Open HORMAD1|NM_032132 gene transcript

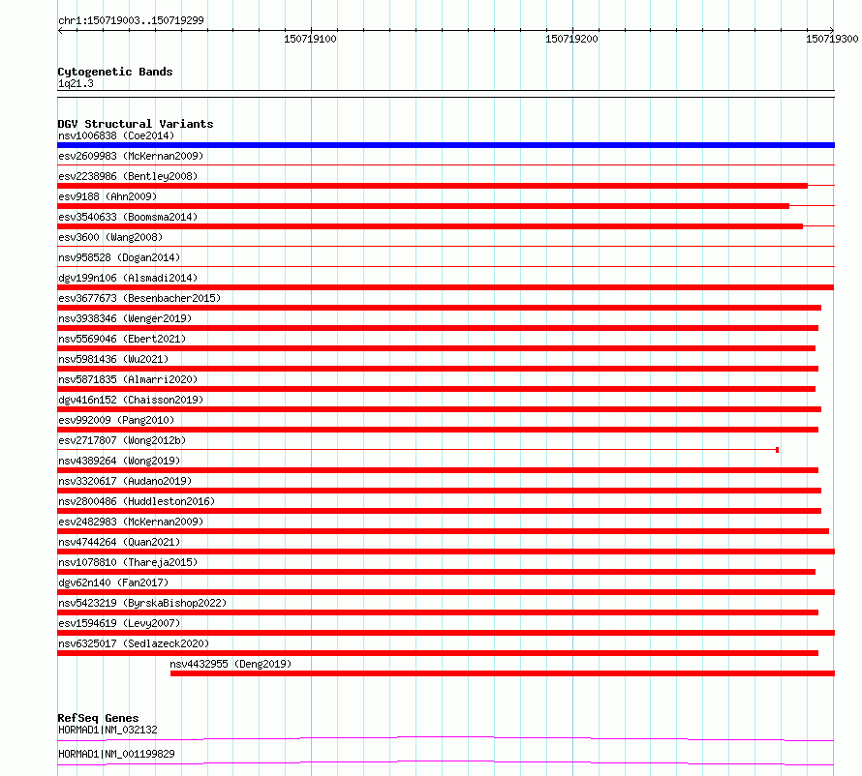coord(108,730)
